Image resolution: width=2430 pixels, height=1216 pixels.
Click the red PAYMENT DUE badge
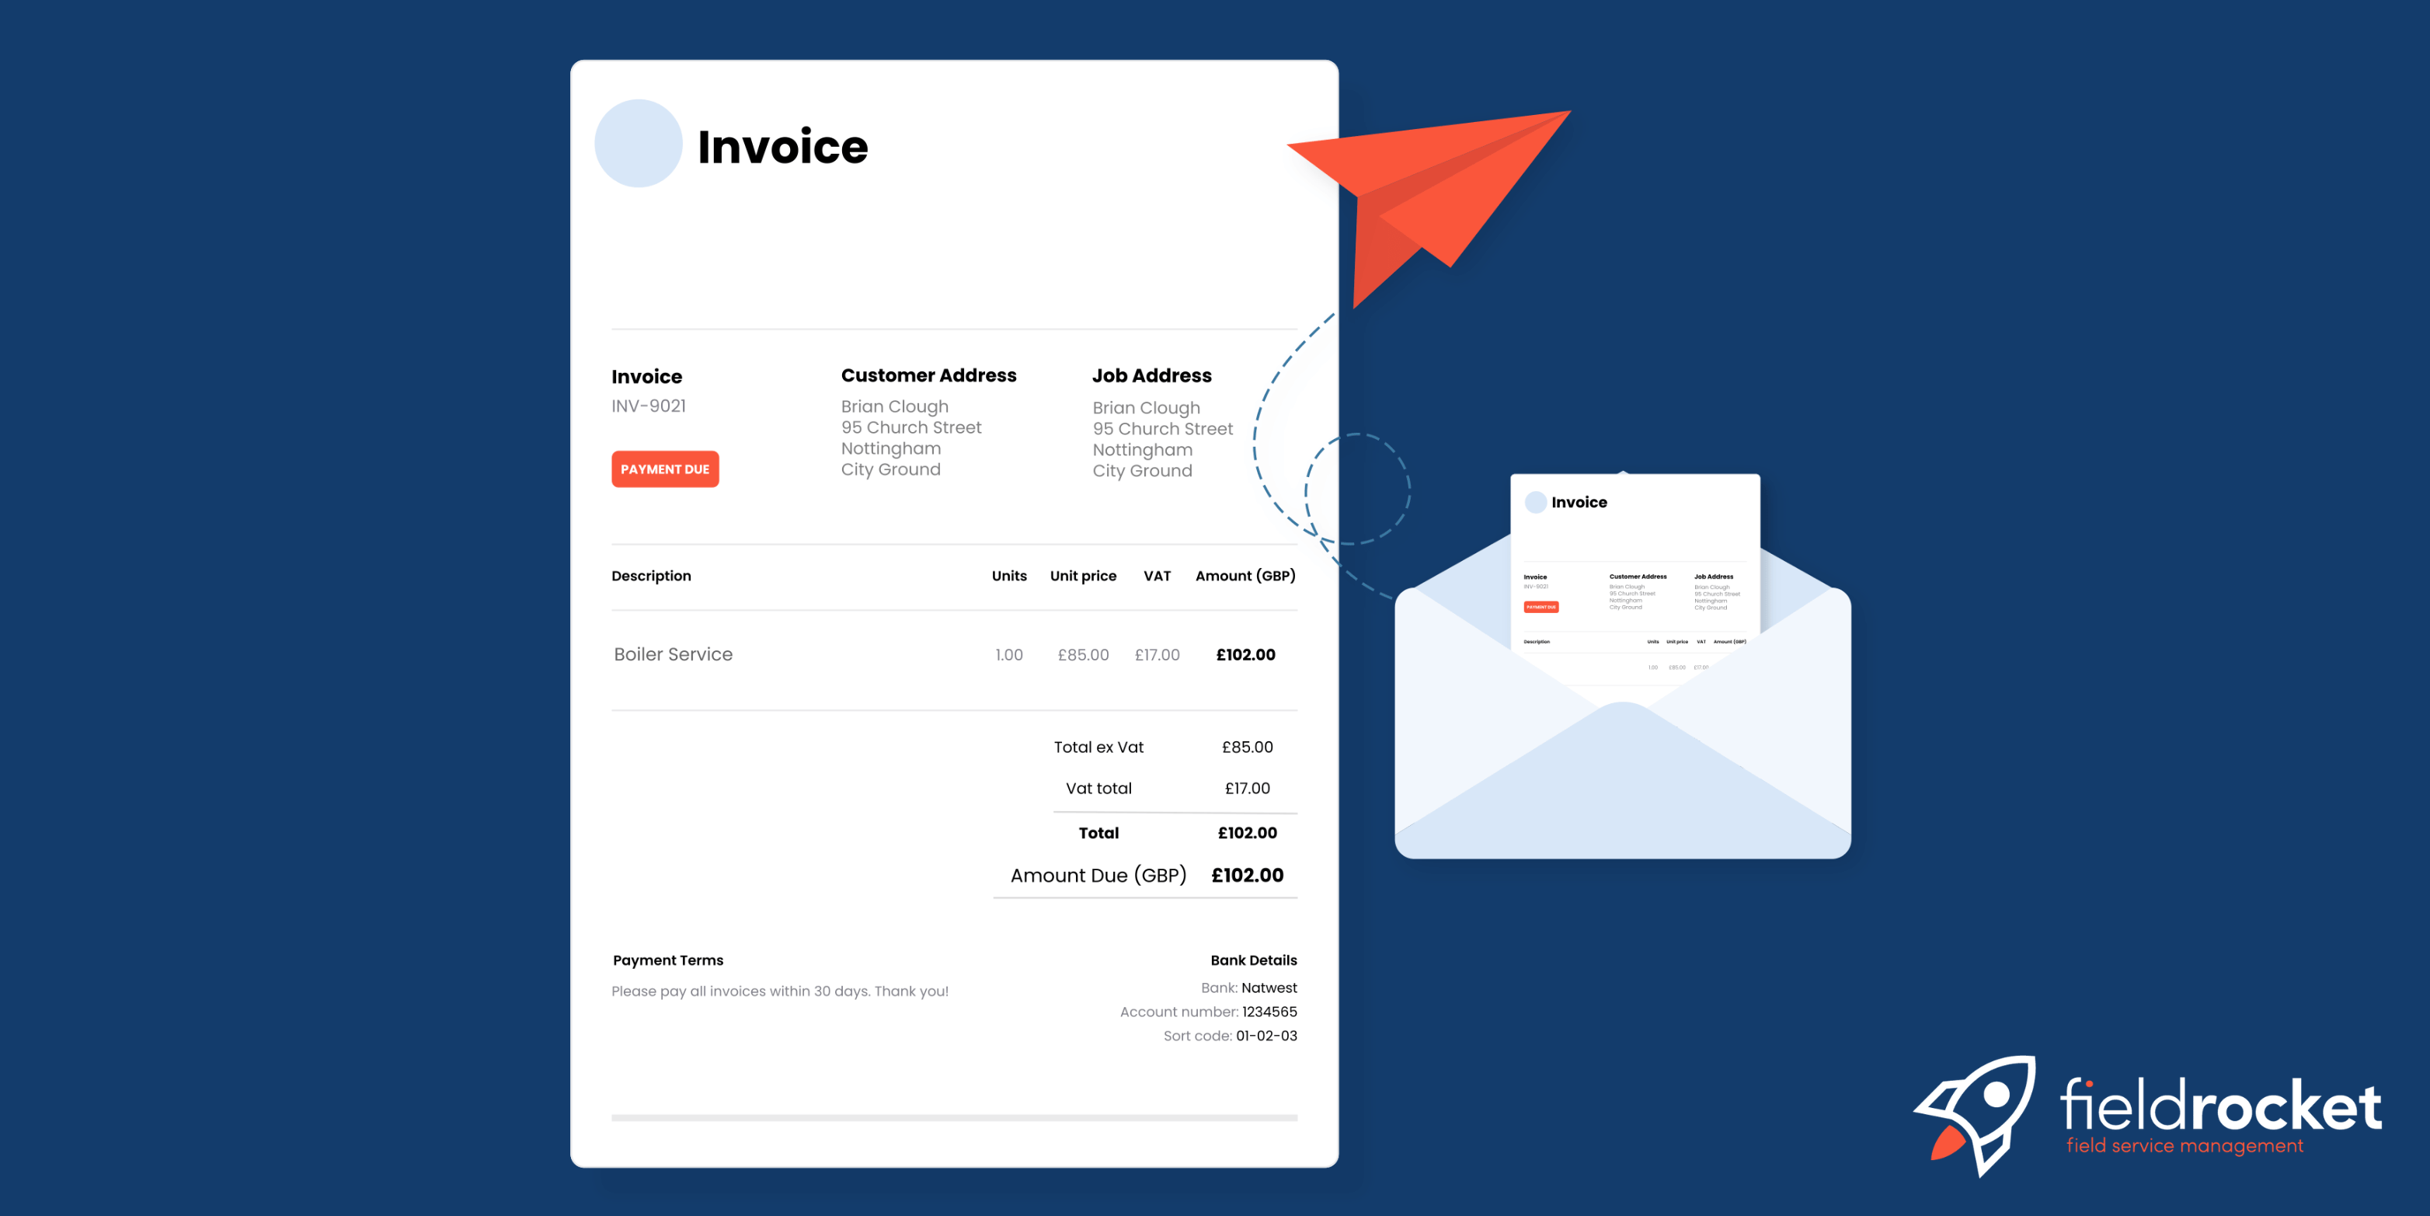point(664,469)
